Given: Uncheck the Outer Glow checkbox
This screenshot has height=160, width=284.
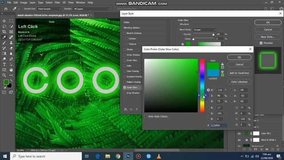Looking at the screenshot, I should [x=125, y=88].
